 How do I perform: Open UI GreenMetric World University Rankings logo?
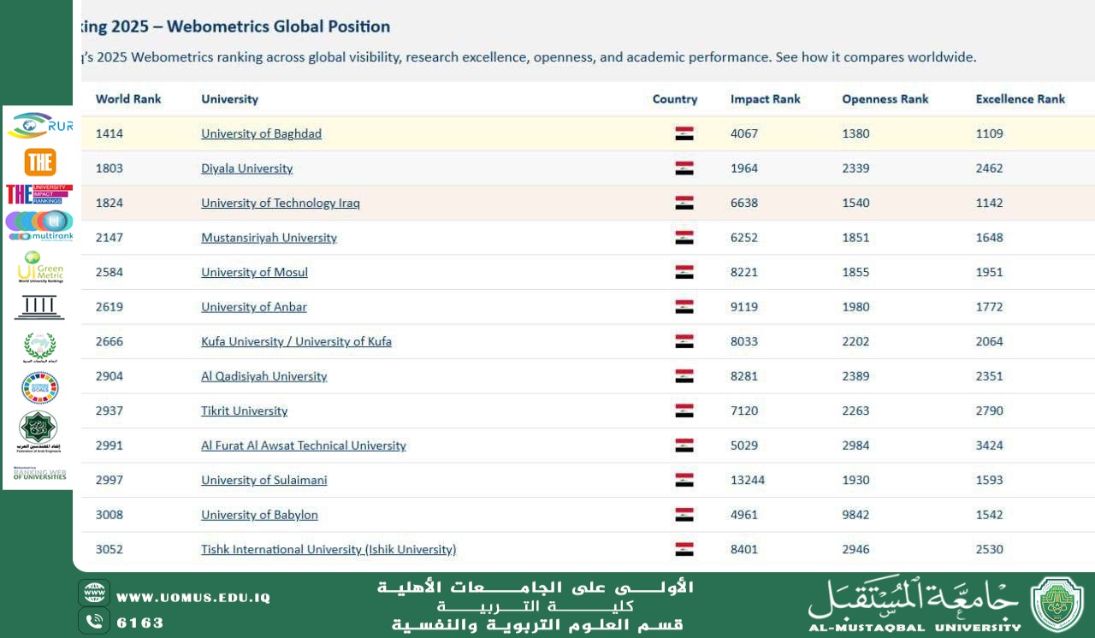[40, 267]
